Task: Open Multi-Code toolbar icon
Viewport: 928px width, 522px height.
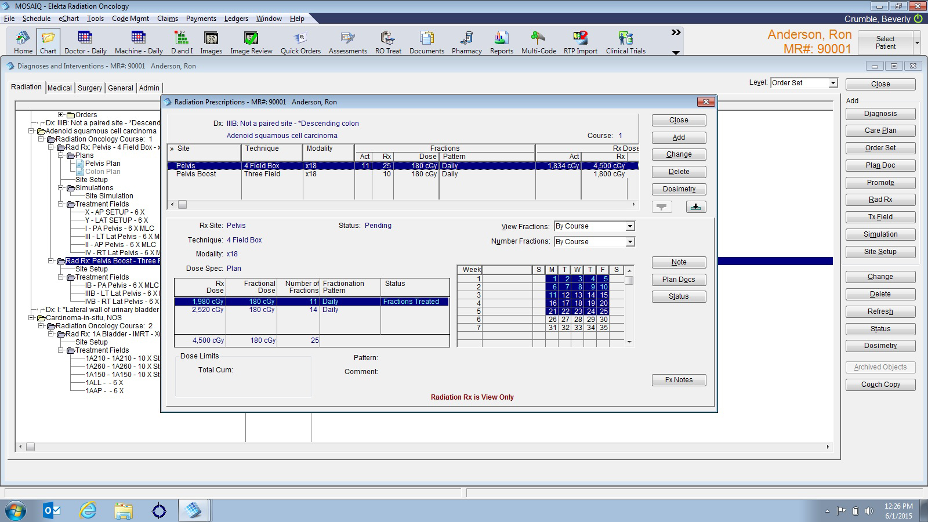Action: tap(539, 42)
